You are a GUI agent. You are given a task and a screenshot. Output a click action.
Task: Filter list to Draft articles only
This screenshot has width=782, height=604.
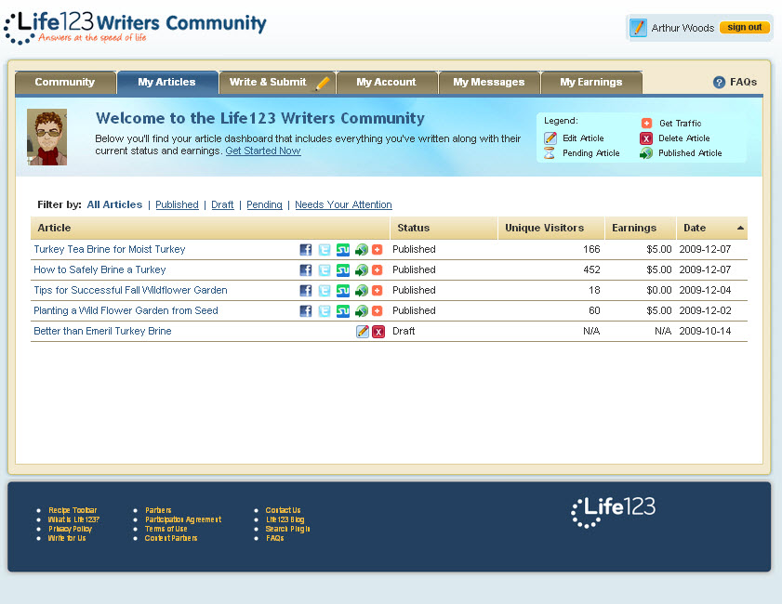tap(222, 205)
